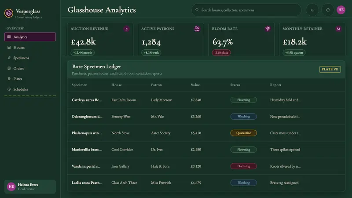
Task: Open the Phalaenopsis specimen row
Action: tap(206, 133)
